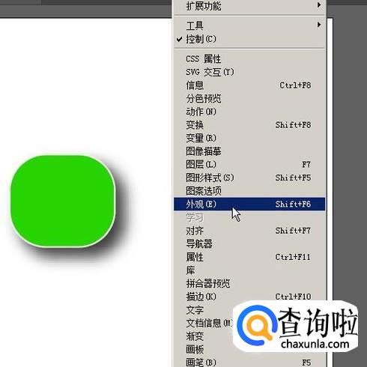Open the 外观(E) Appearance panel entry
This screenshot has height=367, width=367.
tap(249, 204)
